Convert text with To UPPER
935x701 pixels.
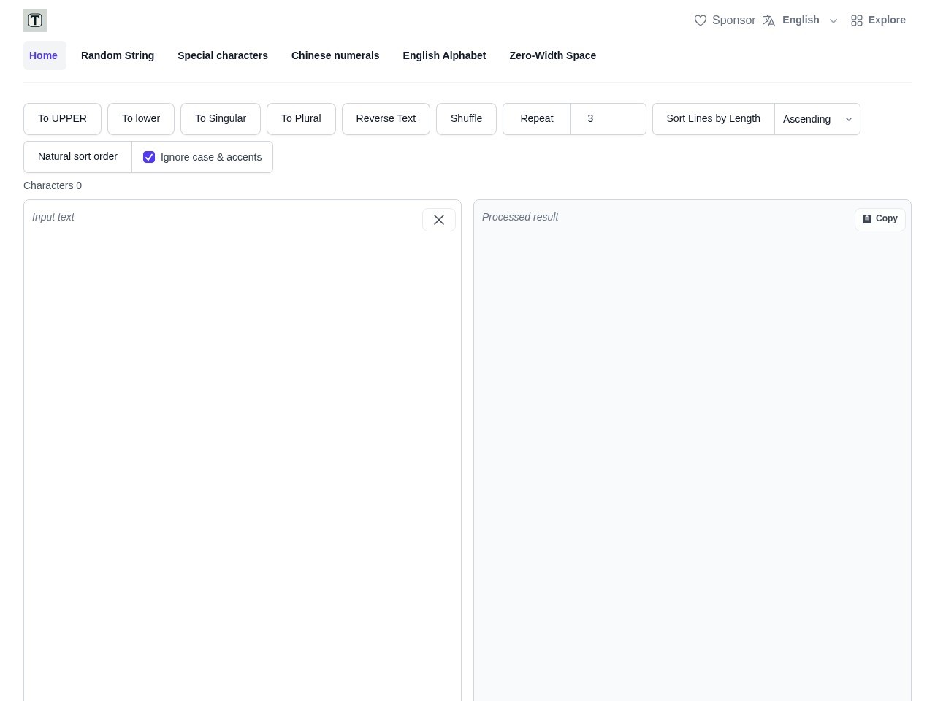(x=62, y=119)
